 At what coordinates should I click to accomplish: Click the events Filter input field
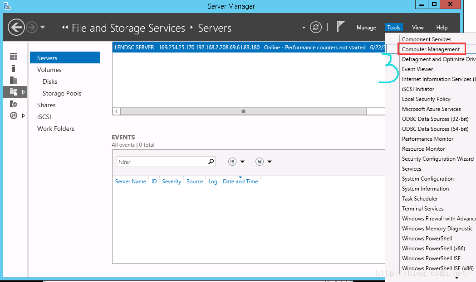(x=162, y=162)
